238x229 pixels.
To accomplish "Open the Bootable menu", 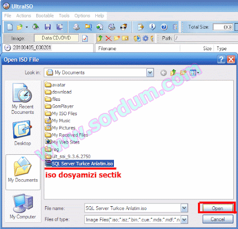I will tap(45, 16).
